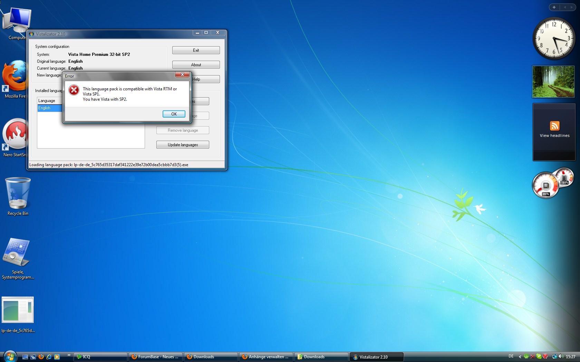This screenshot has height=362, width=580.
Task: Click the analog clock gadget
Action: [x=554, y=39]
